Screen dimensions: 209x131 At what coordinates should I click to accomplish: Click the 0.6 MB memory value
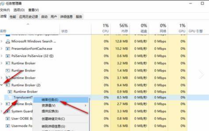pyautogui.click(x=122, y=56)
